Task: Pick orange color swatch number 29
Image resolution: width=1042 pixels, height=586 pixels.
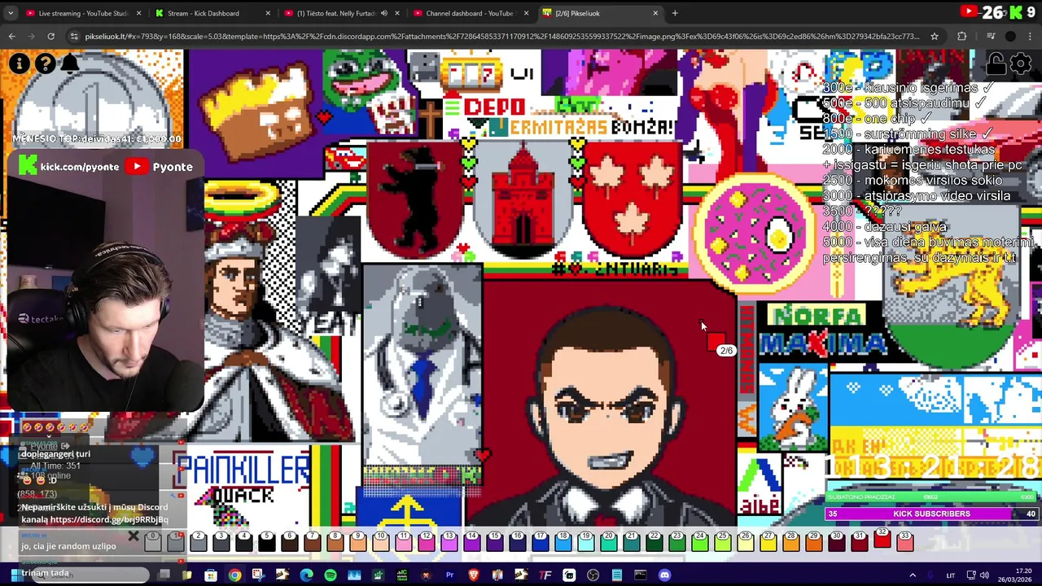Action: [813, 541]
